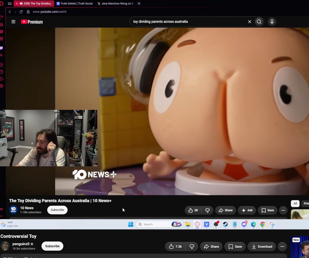Screen dimensions: 309x258
Task: Subscribe to penguinz0 channel
Action: 52,246
